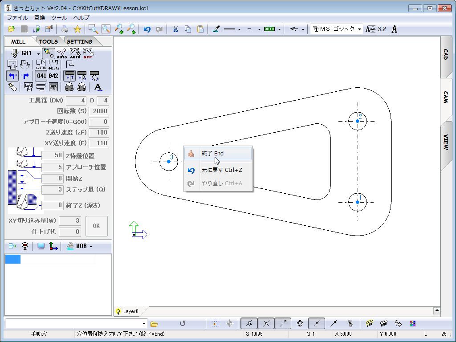Screen dimensions: 456x342
Task: Choose 元に戻す Ctrl+Z in context menu
Action: click(x=218, y=170)
